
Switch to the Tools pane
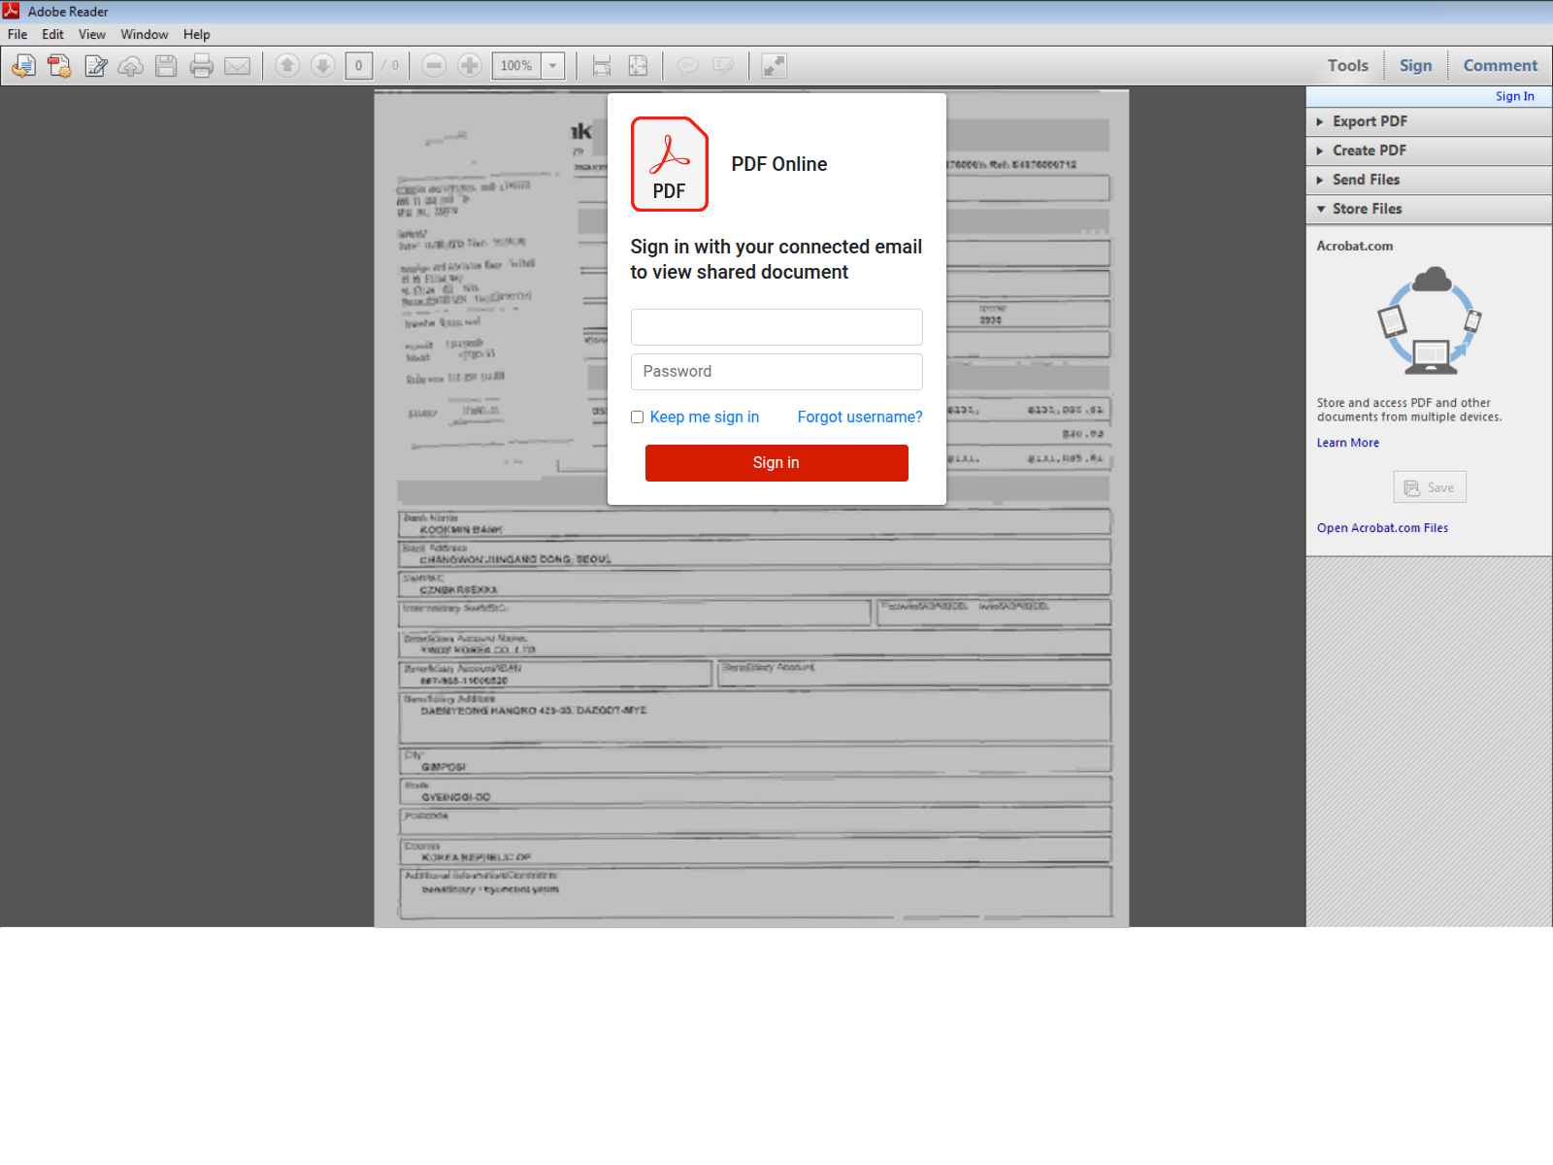click(1347, 65)
